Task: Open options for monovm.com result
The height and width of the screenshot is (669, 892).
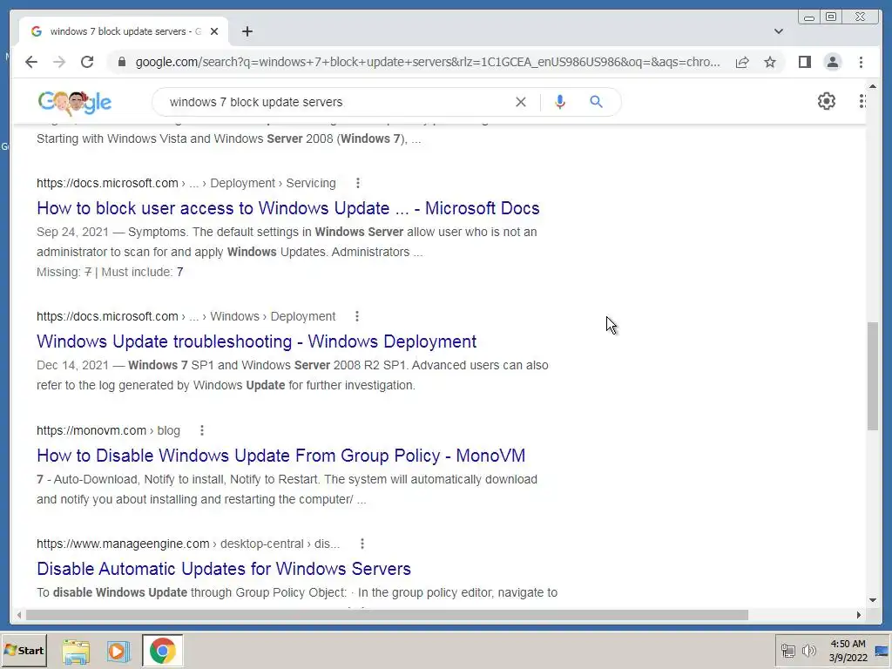Action: (201, 430)
